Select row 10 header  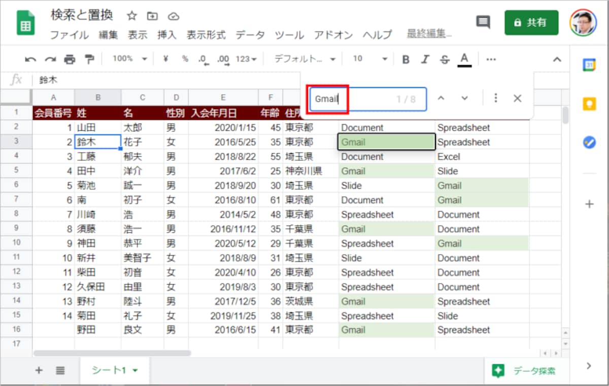[16, 243]
